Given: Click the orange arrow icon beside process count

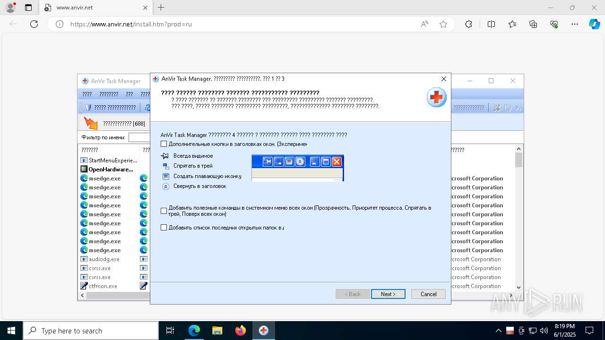Looking at the screenshot, I should click(91, 123).
